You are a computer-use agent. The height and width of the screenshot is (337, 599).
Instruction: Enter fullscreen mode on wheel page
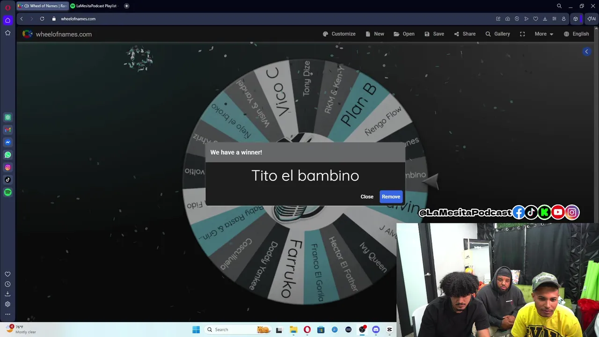pos(522,34)
